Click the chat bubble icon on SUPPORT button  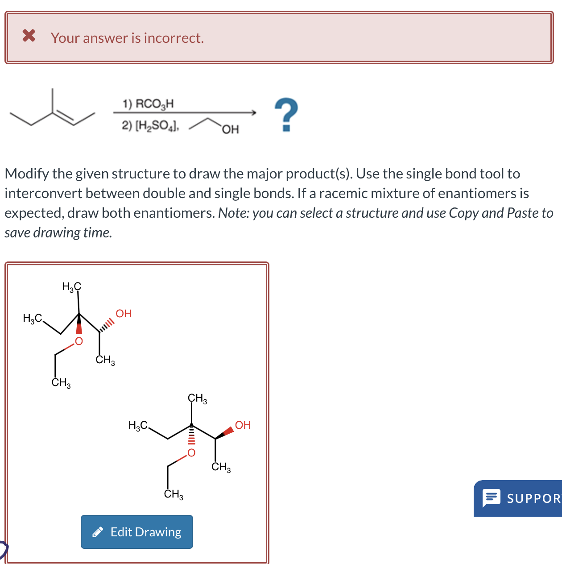pyautogui.click(x=492, y=498)
